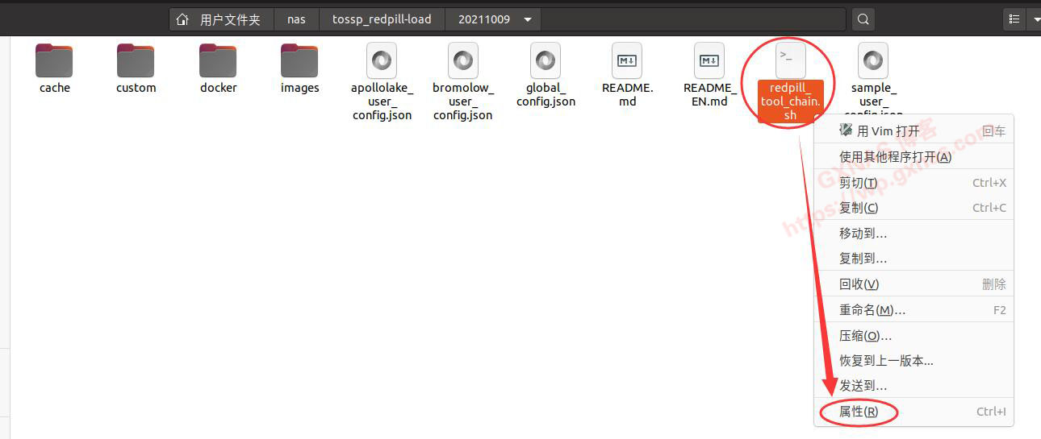Click the search magnifier button
1041x439 pixels.
pos(863,19)
